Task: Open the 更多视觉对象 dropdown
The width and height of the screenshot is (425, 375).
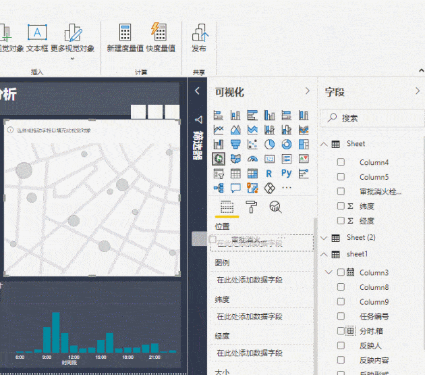Action: tap(72, 58)
